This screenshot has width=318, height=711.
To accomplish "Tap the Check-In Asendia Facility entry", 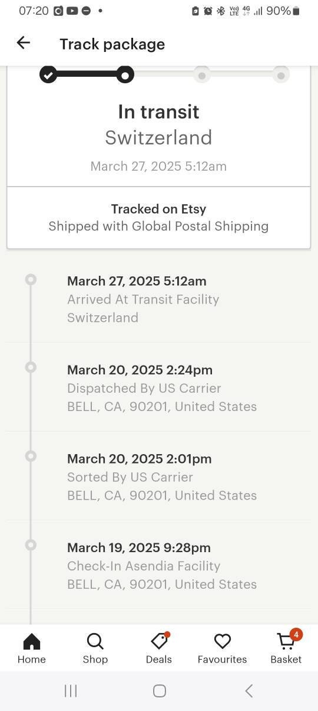I will coord(159,565).
